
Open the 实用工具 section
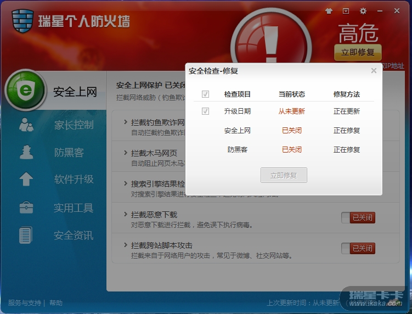pos(74,208)
